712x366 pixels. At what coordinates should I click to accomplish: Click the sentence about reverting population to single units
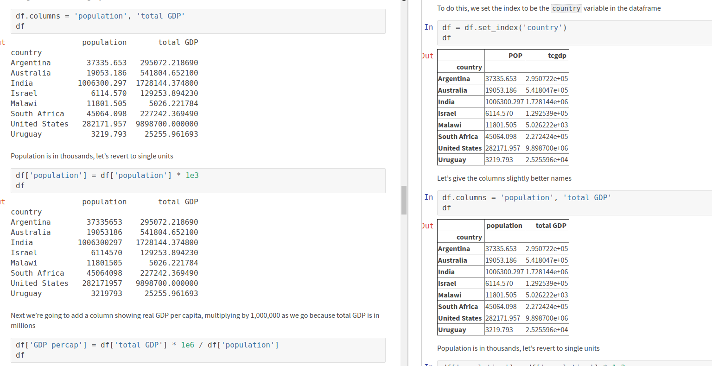point(91,156)
